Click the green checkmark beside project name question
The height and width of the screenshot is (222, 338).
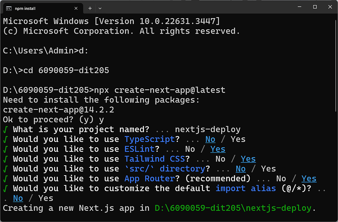pos(6,130)
